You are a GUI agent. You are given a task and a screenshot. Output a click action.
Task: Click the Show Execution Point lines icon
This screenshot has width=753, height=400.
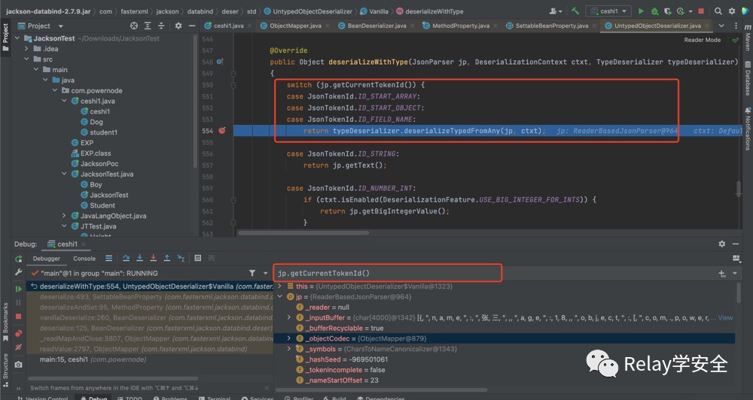109,258
